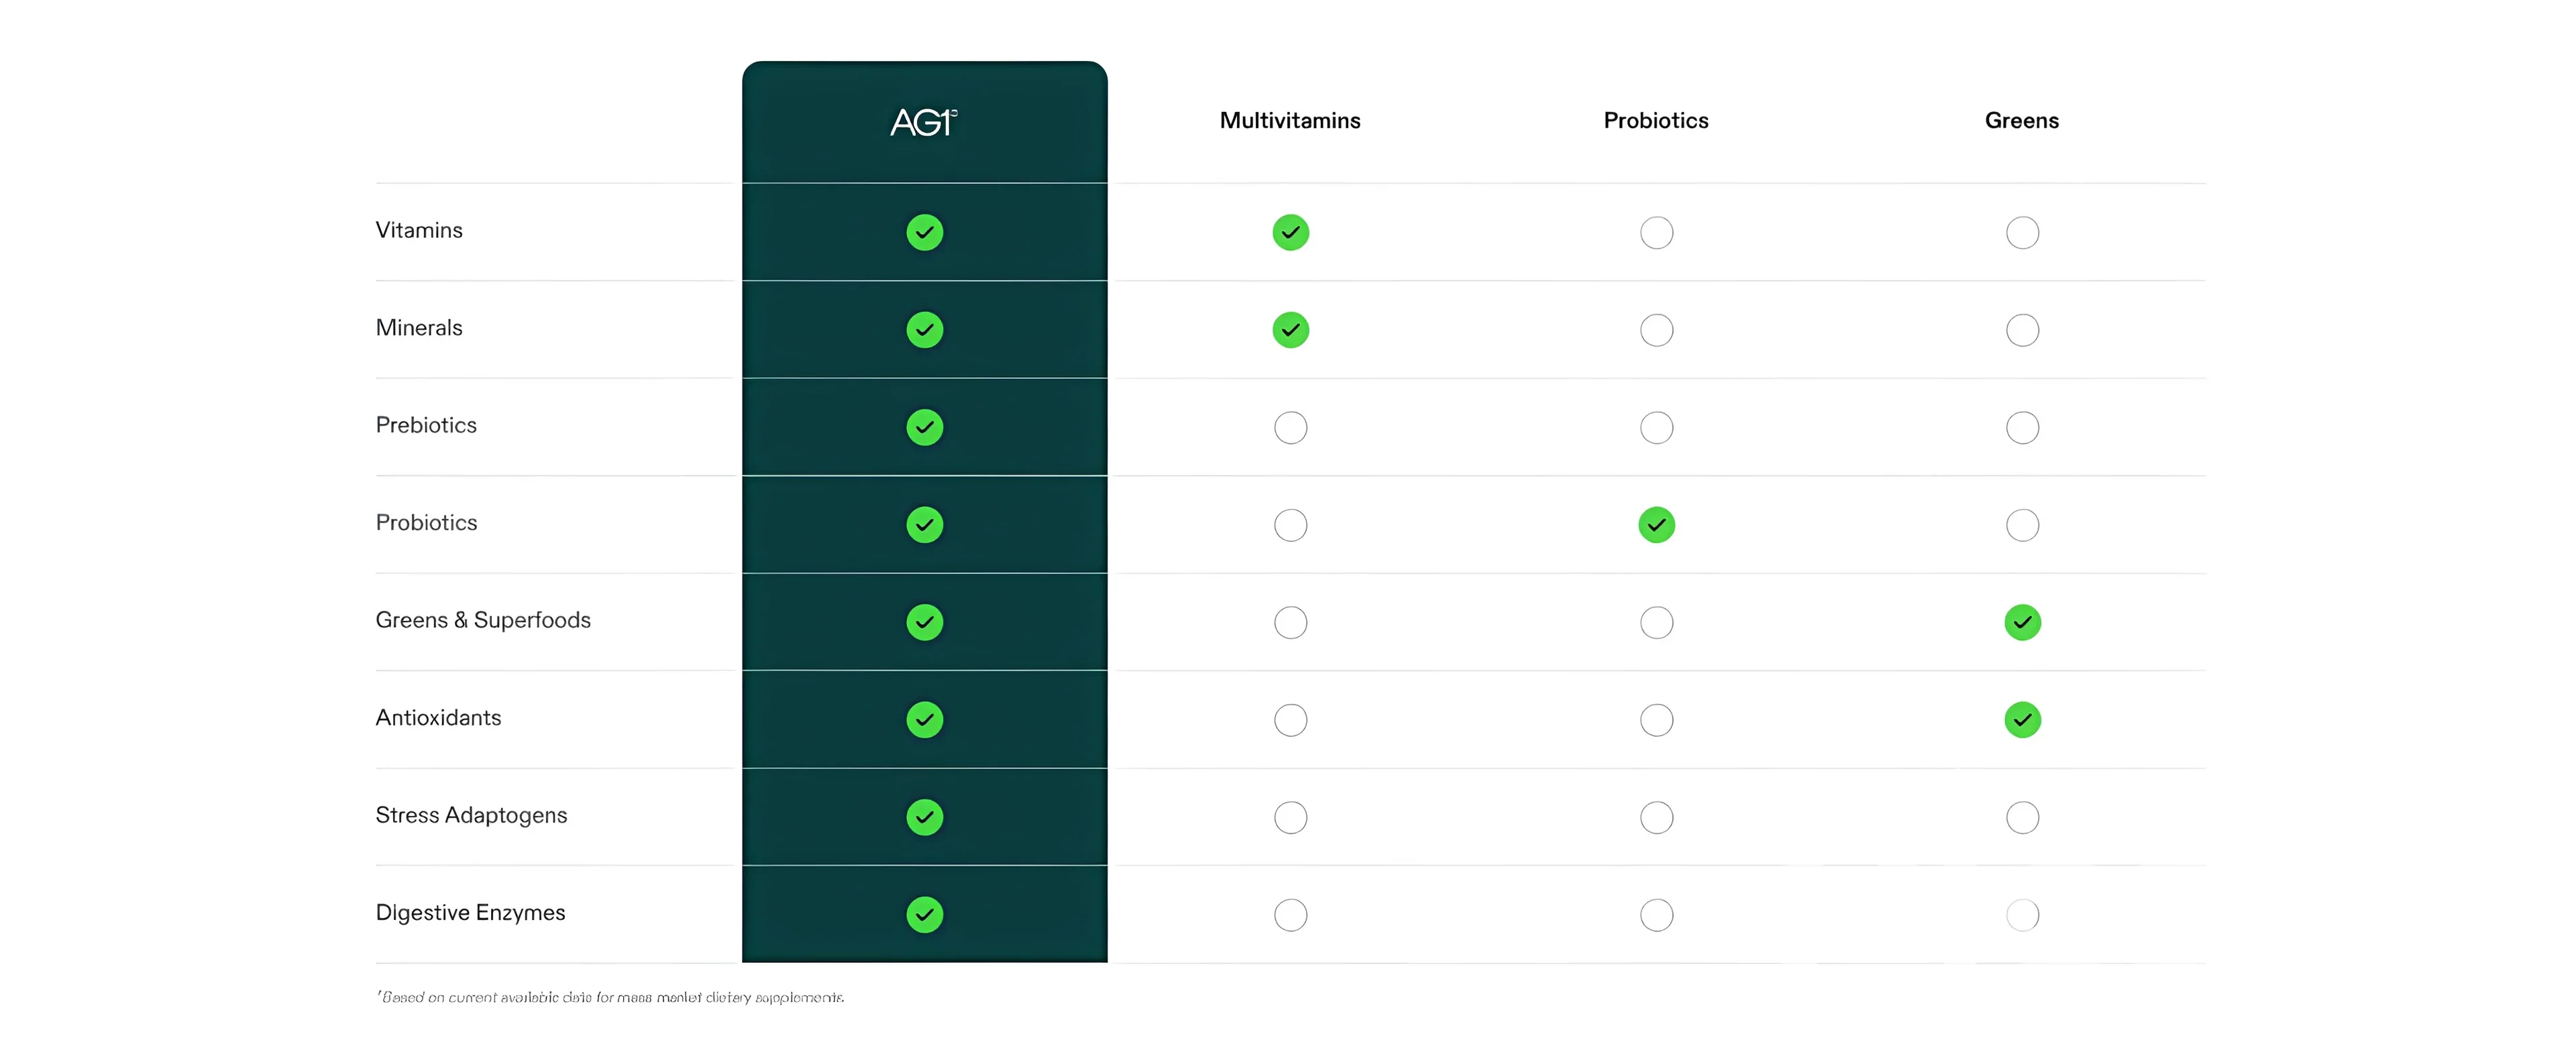Click the Antioxidants row label
This screenshot has width=2576, height=1052.
[438, 717]
